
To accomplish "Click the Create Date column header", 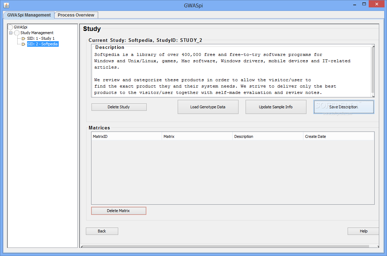I will pyautogui.click(x=338, y=136).
